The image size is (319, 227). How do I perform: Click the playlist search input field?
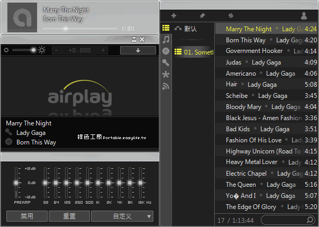pos(286,219)
